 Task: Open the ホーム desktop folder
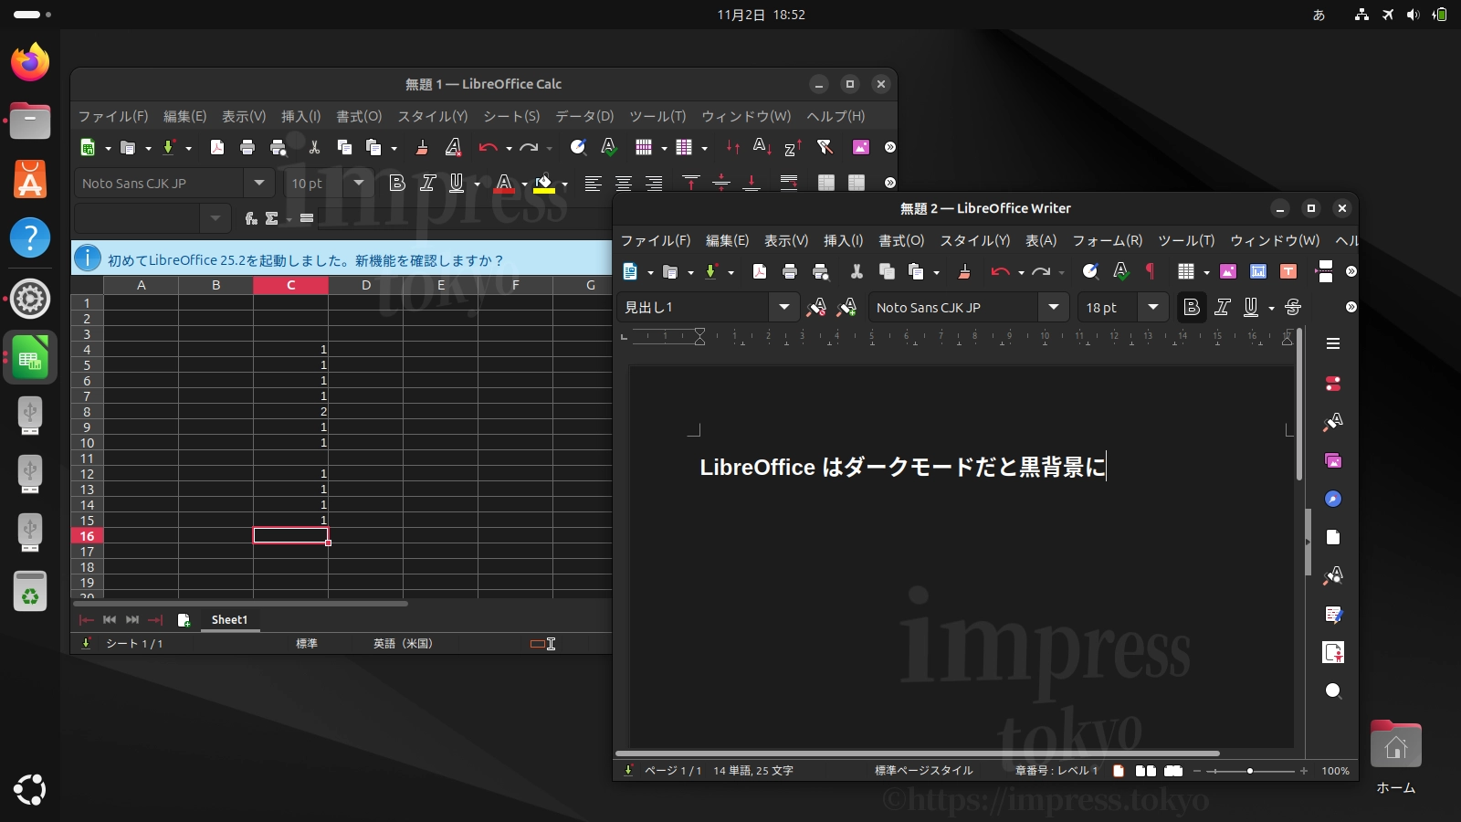tap(1395, 756)
